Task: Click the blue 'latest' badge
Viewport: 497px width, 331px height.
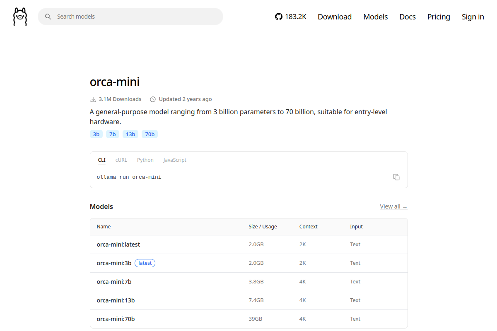Action: tap(145, 263)
